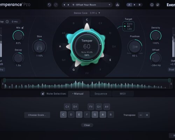Image resolution: width=175 pixels, height=140 pixels.
Task: Select Late target option
Action: pyautogui.click(x=128, y=29)
